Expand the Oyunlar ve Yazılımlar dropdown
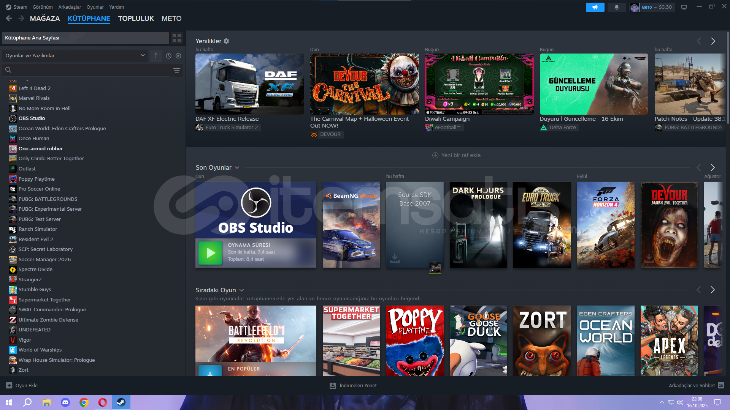The height and width of the screenshot is (410, 730). pos(143,55)
